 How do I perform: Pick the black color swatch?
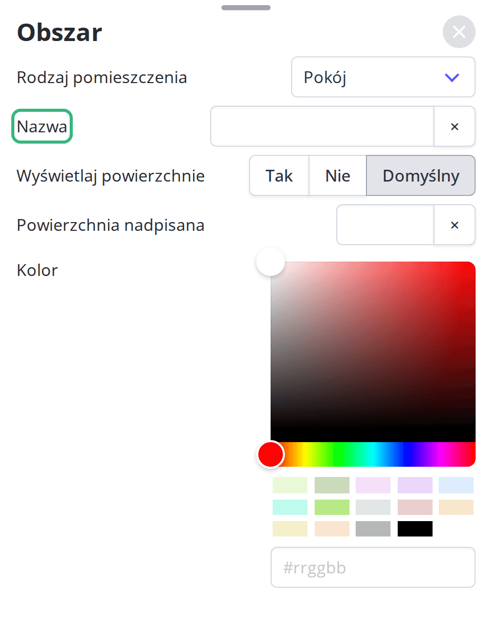[x=415, y=529]
